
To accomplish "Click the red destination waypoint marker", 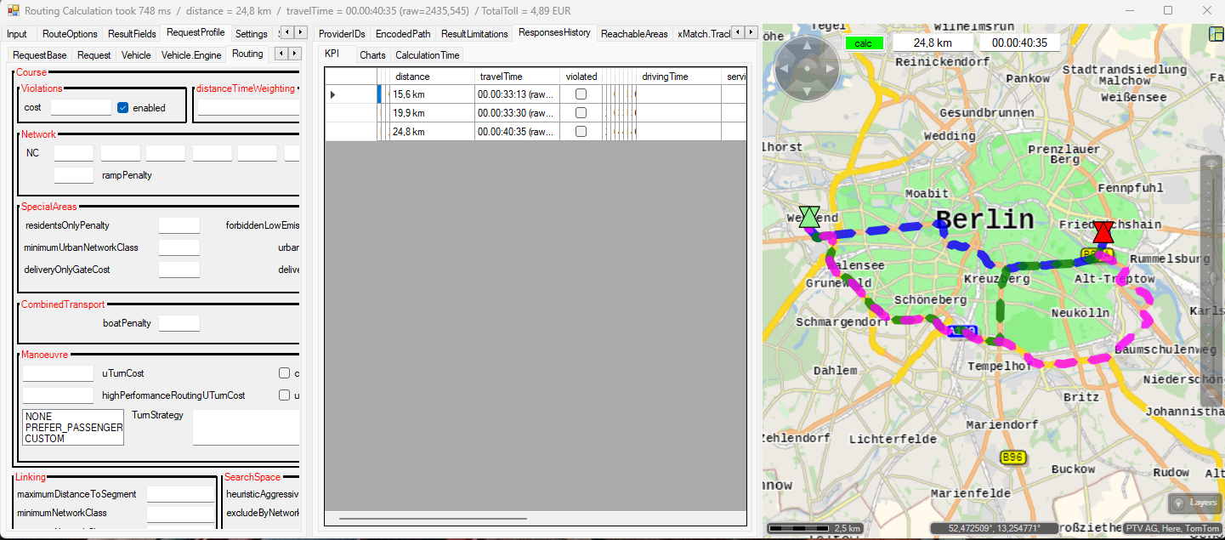I will (1103, 232).
